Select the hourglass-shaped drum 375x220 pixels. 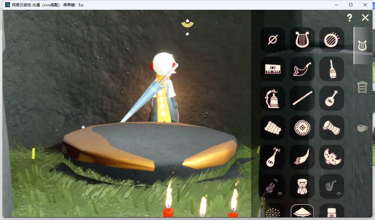point(302,187)
